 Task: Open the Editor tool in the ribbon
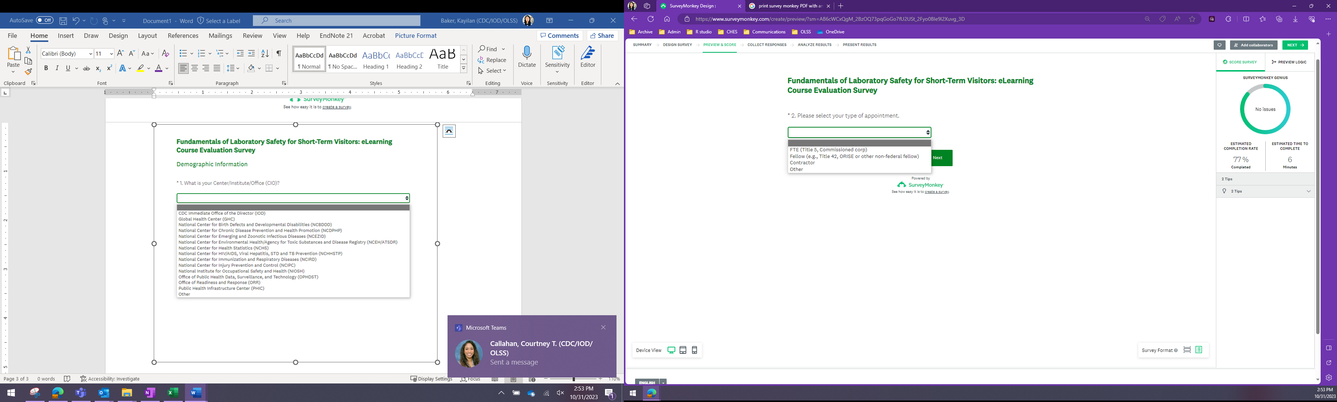pyautogui.click(x=588, y=57)
